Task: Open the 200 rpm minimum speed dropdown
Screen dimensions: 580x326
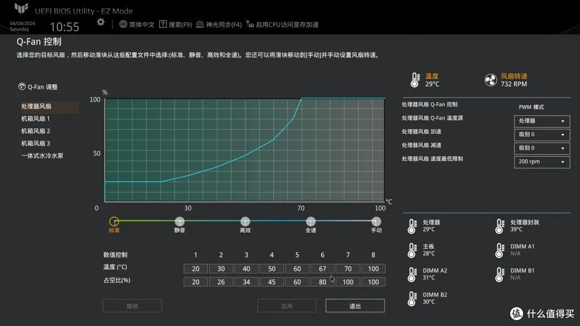Action: click(542, 162)
